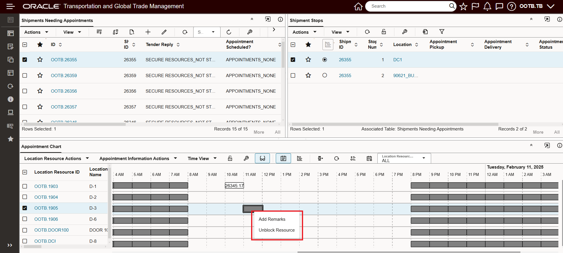Screen dimensions: 563x253
Task: Open info icon for Shipment Stops panel
Action: [559, 19]
